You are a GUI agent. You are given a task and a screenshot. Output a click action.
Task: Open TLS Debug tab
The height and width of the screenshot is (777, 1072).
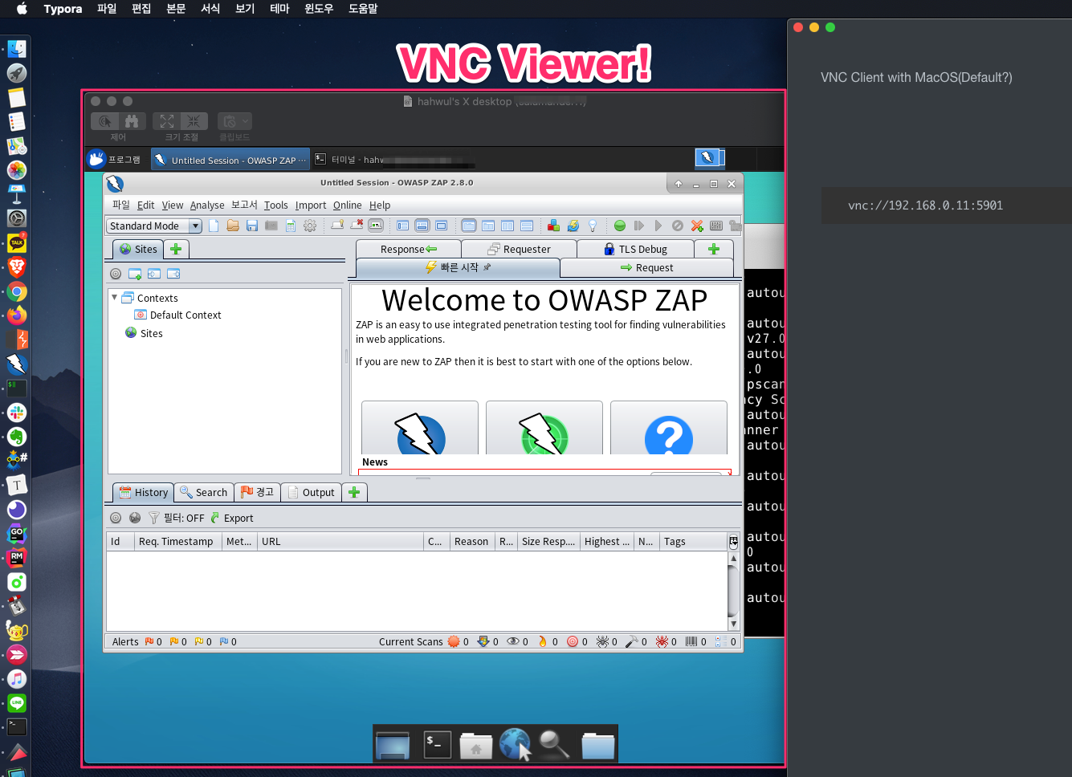635,249
